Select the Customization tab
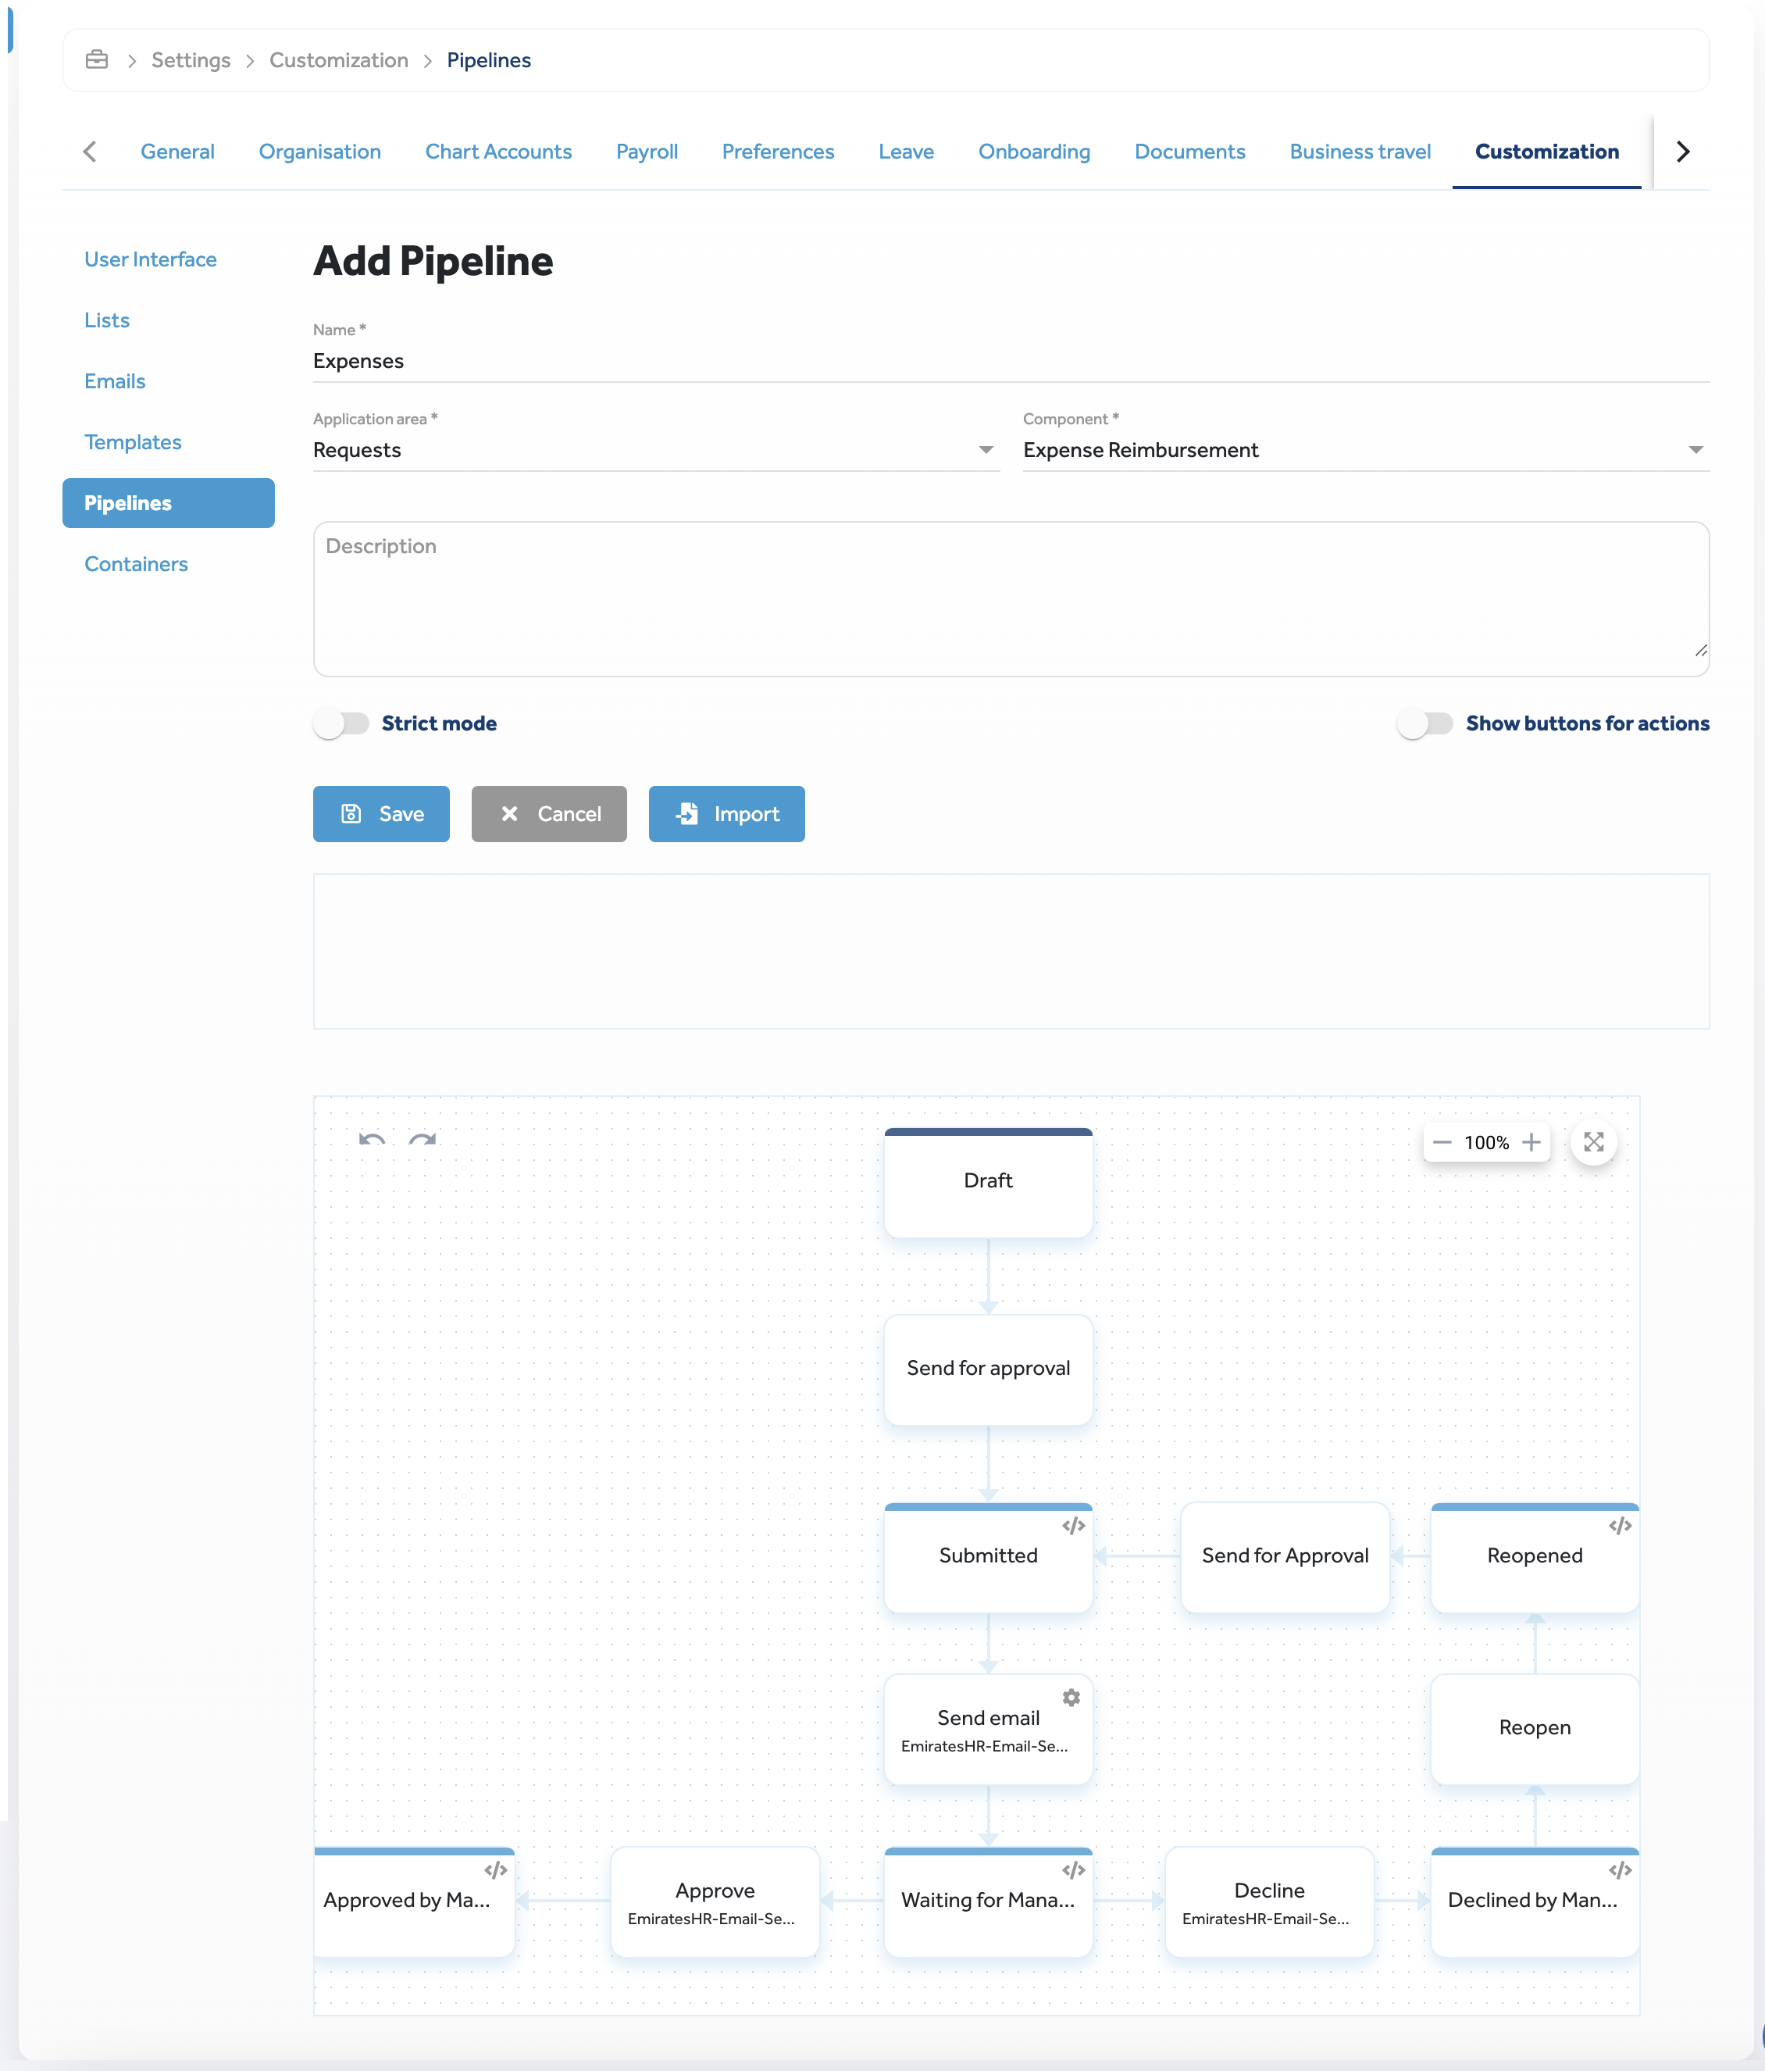Image resolution: width=1765 pixels, height=2071 pixels. coord(1546,152)
